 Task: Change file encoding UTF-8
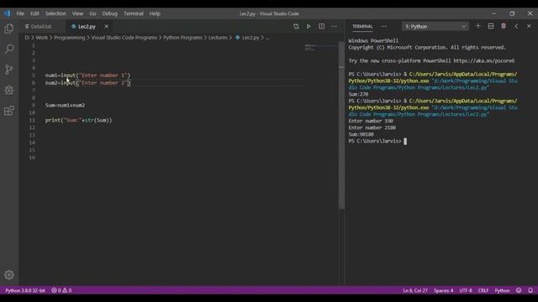point(466,290)
